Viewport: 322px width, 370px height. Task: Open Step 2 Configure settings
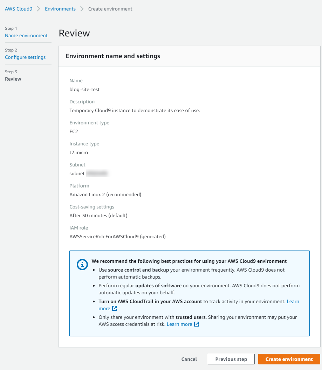[25, 57]
